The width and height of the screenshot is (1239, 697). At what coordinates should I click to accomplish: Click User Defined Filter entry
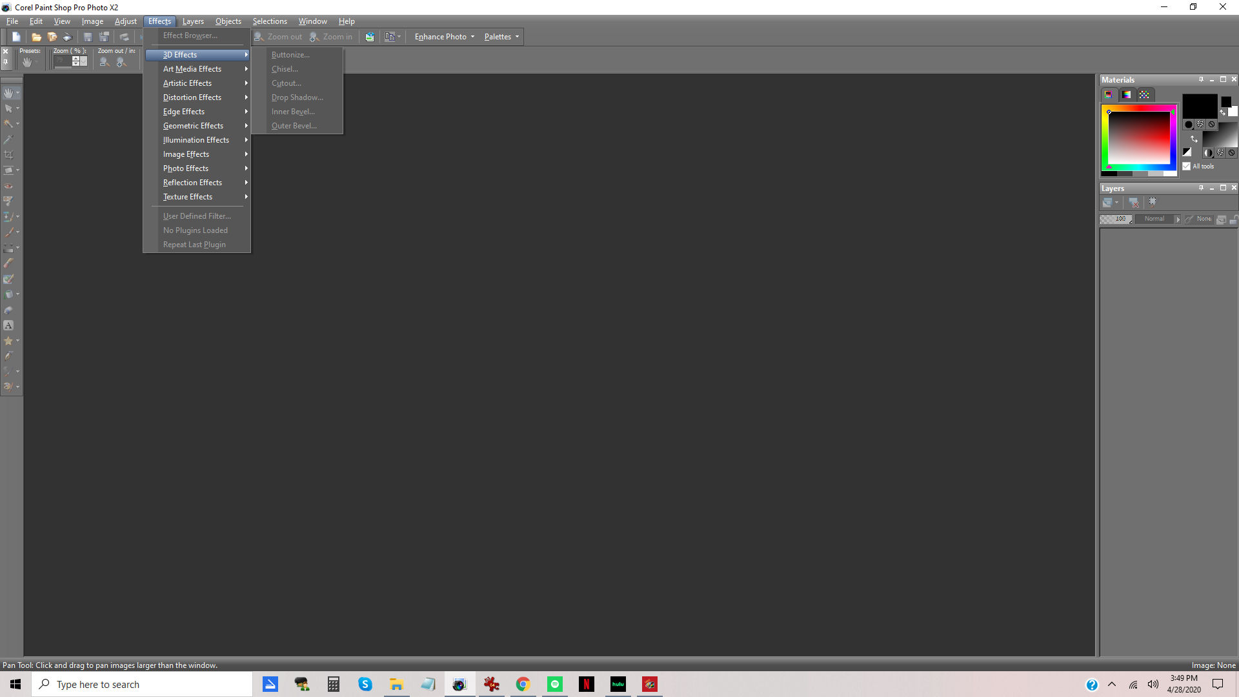(197, 216)
